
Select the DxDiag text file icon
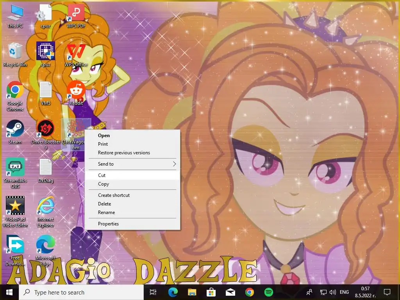(45, 171)
